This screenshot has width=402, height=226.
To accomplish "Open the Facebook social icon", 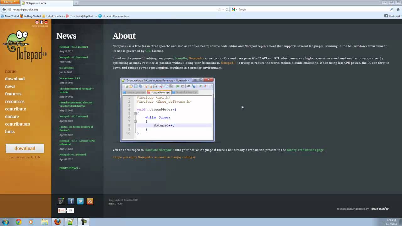I will (x=71, y=201).
